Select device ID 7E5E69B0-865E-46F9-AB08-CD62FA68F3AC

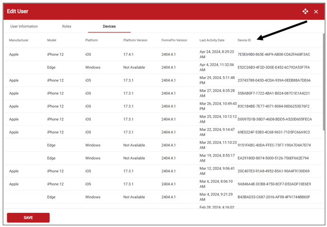(x=274, y=54)
